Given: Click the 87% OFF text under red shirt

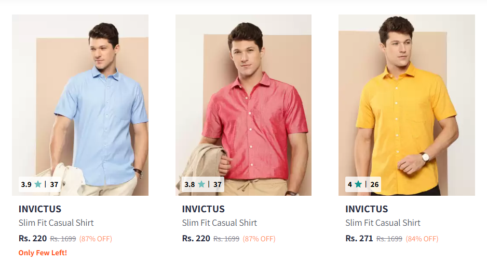Looking at the screenshot, I should [259, 239].
